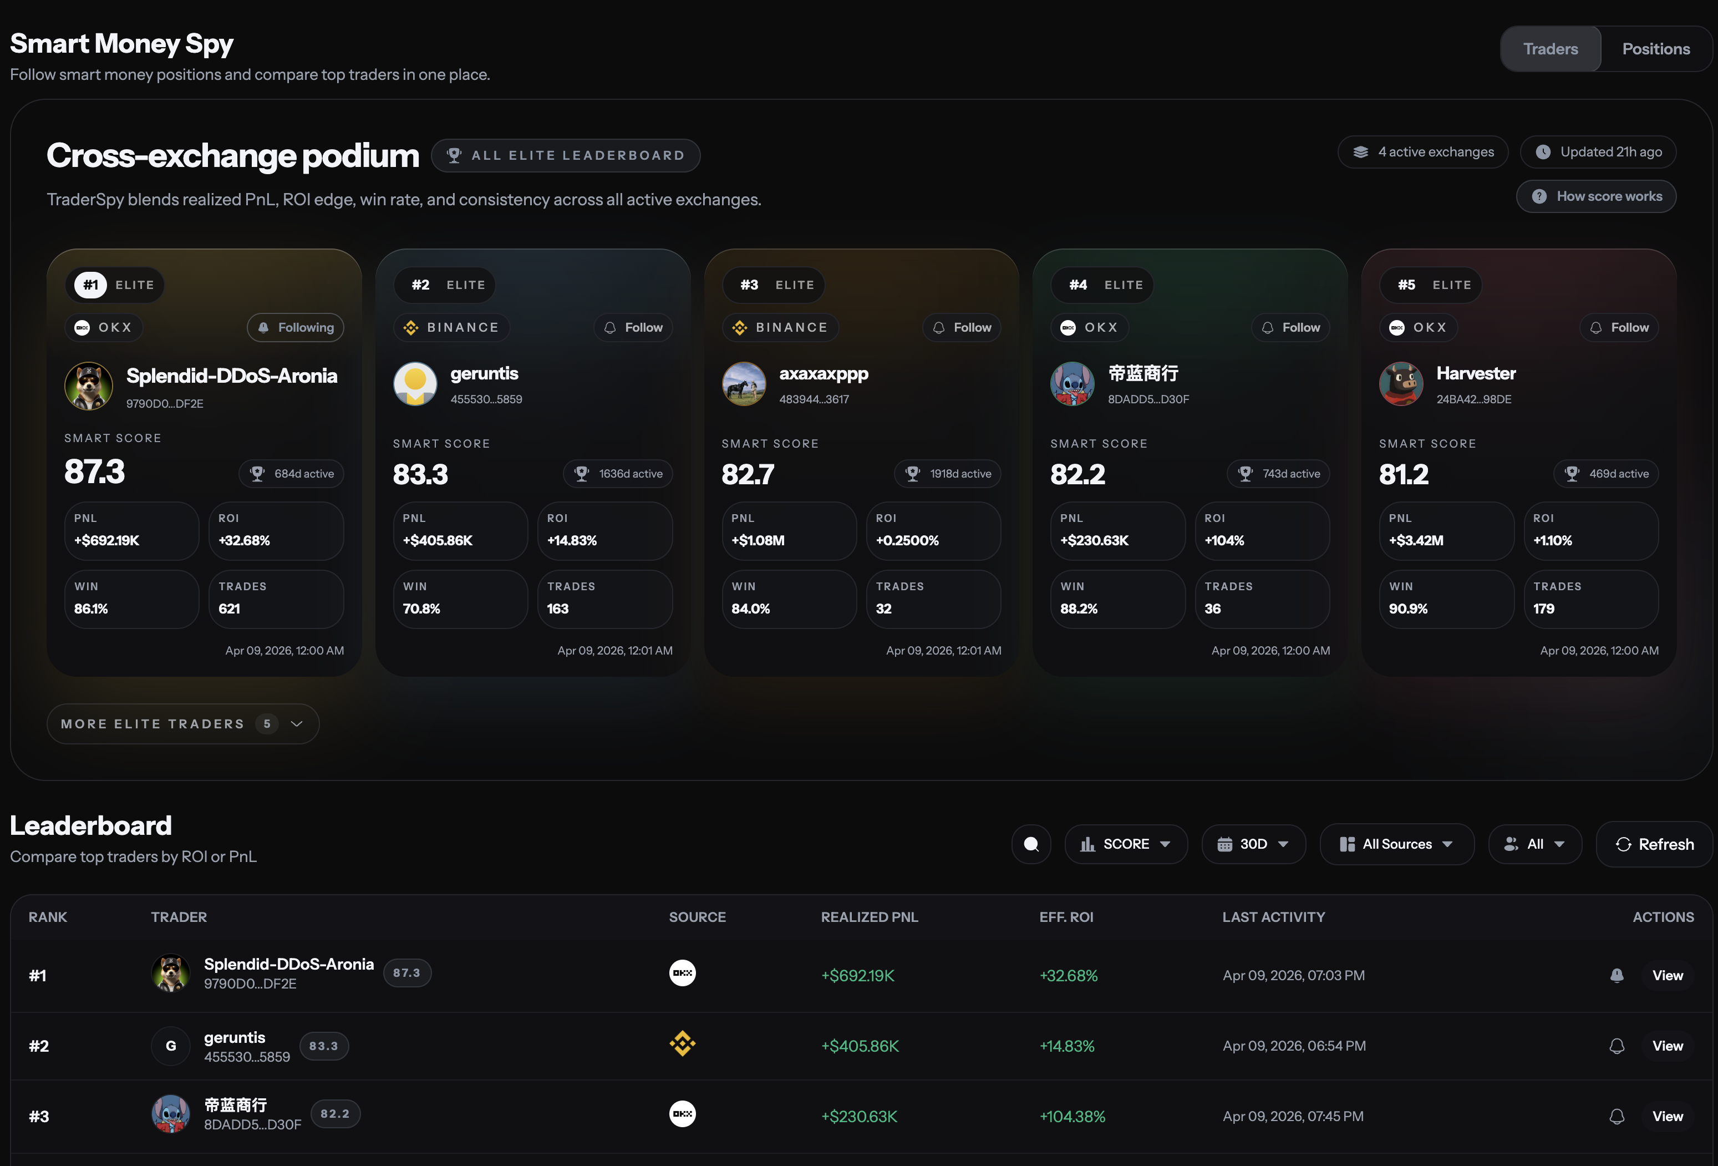This screenshot has width=1718, height=1166.
Task: Open the 30D time range dropdown
Action: click(1254, 844)
